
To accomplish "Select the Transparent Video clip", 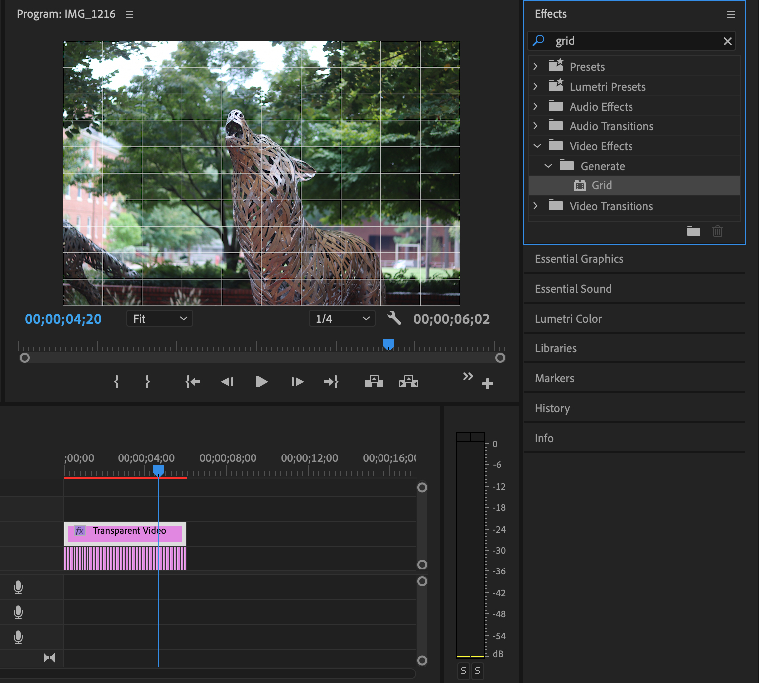I will 125,533.
